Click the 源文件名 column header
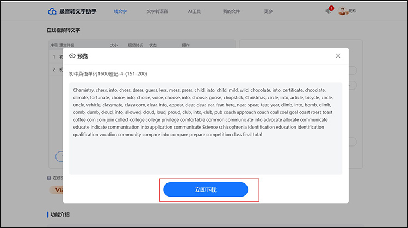Viewport: 408px width, 228px height. (x=67, y=45)
